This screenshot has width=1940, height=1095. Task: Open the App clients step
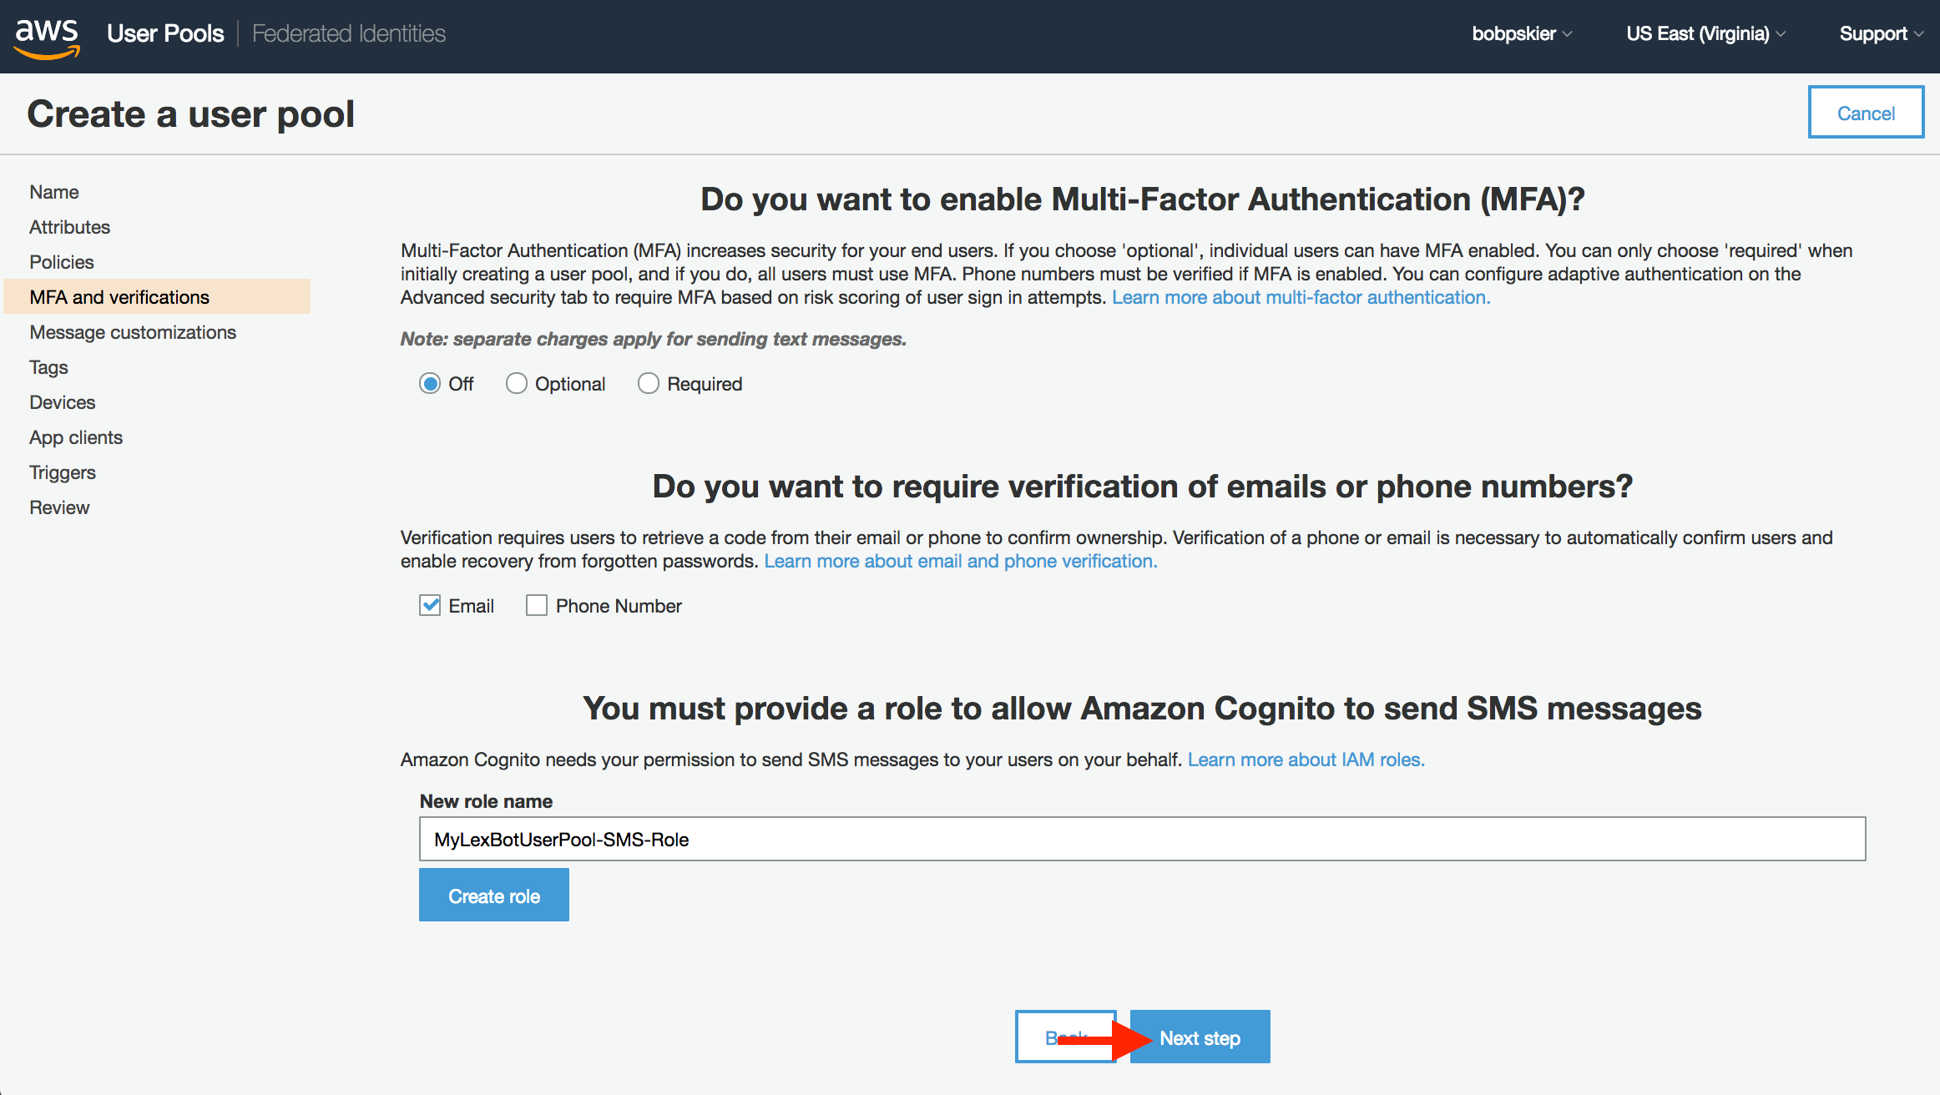pyautogui.click(x=76, y=437)
